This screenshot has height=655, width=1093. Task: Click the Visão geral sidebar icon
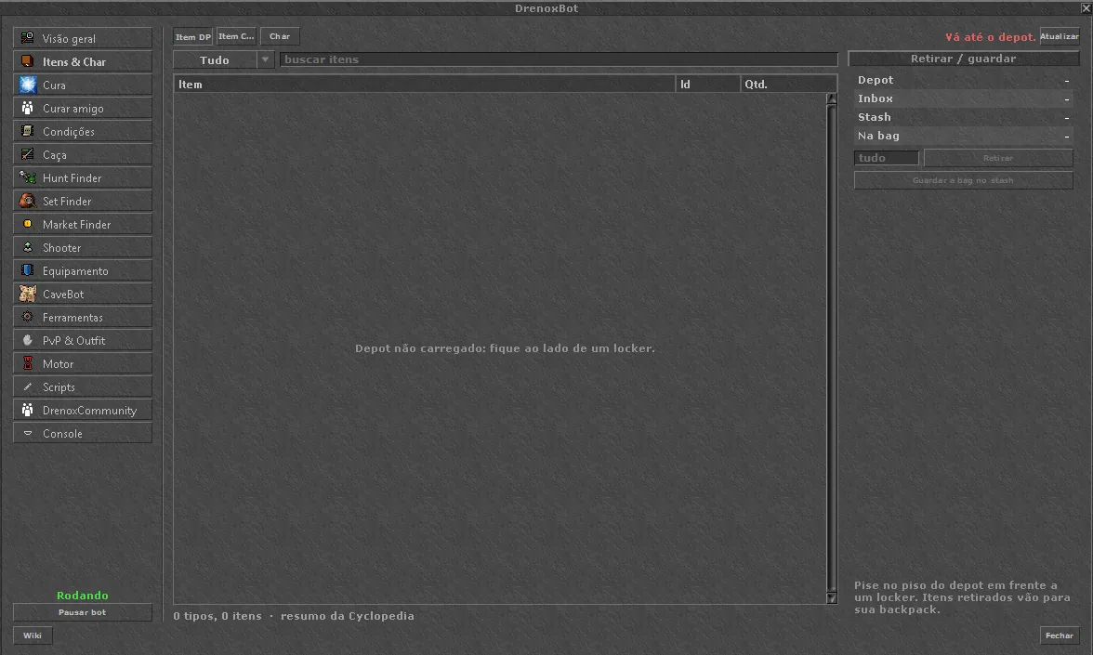27,37
